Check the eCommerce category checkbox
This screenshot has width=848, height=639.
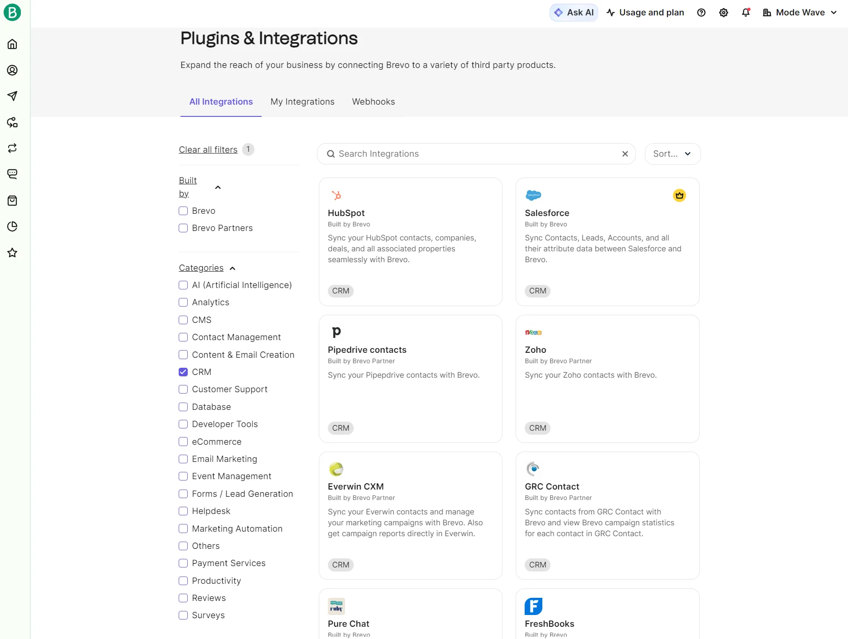pos(183,442)
